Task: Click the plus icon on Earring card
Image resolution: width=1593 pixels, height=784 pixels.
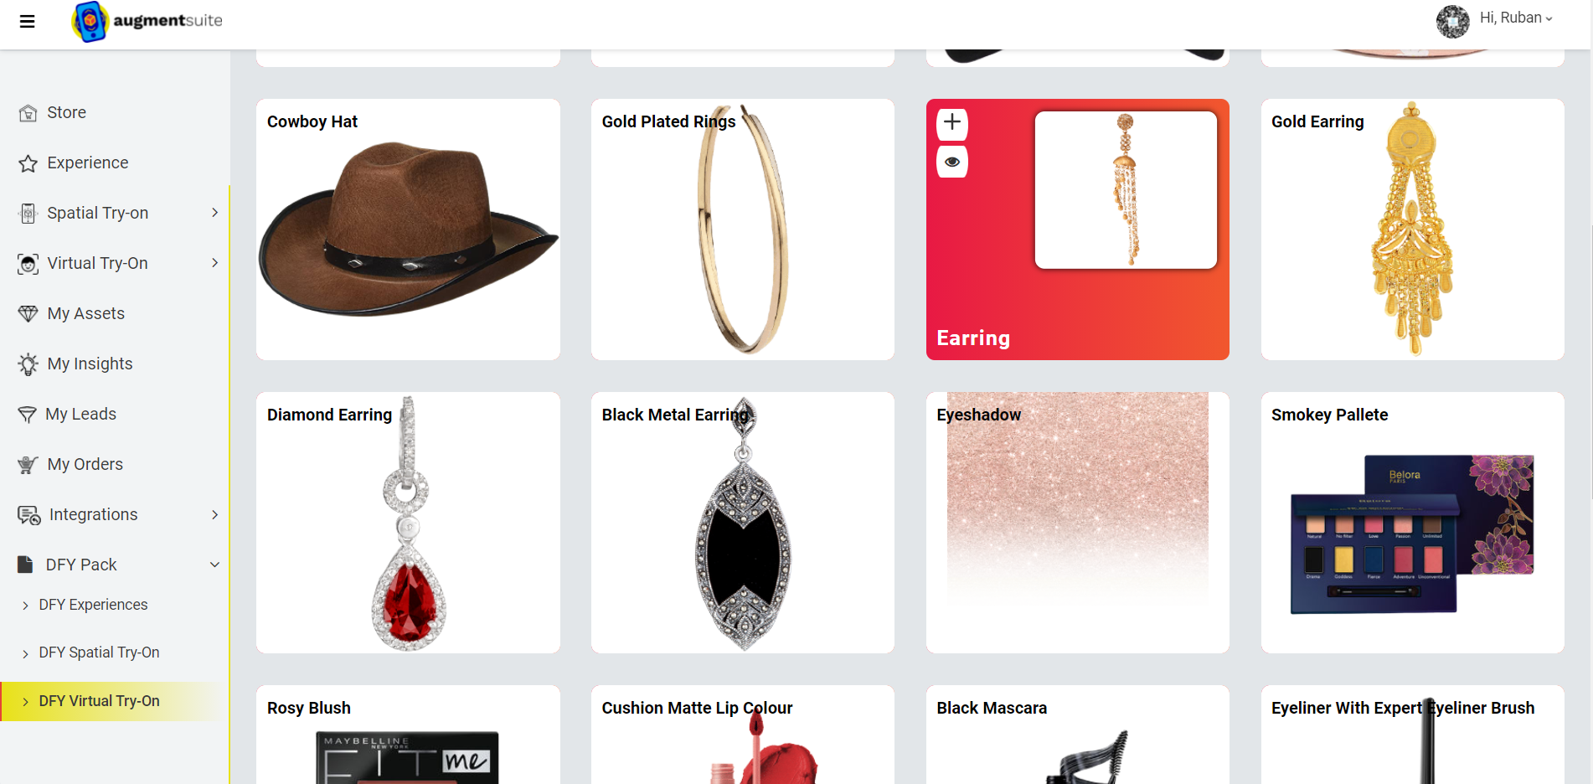Action: coord(952,123)
